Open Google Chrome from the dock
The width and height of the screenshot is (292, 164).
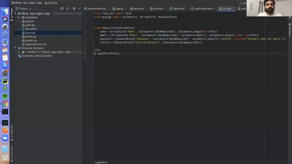(5, 104)
